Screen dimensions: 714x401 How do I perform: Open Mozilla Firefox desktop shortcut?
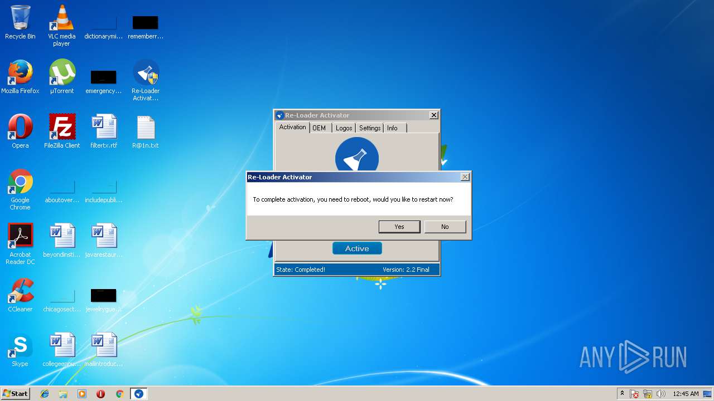[20, 77]
